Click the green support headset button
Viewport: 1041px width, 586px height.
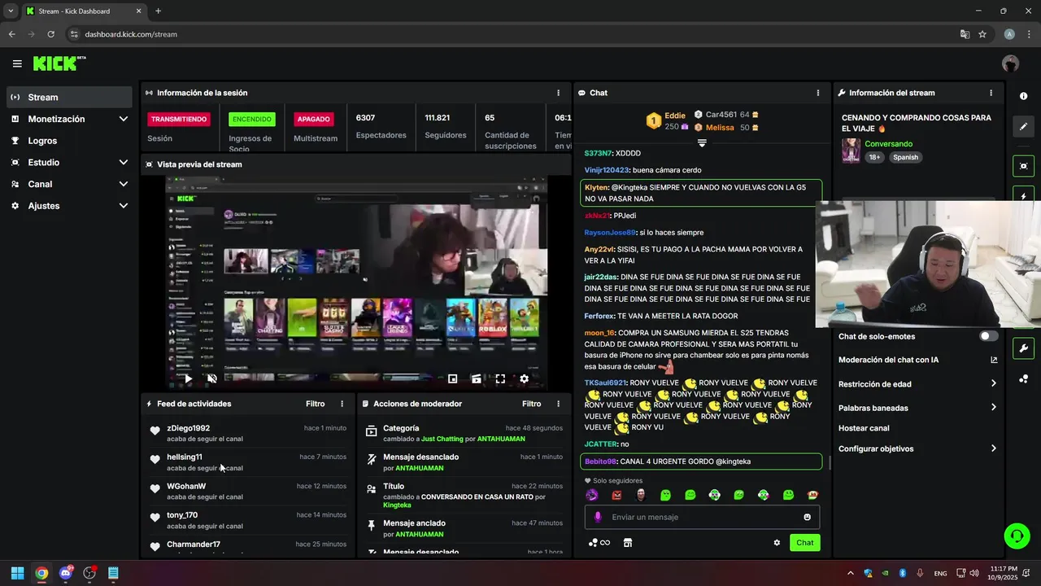pos(1017,536)
